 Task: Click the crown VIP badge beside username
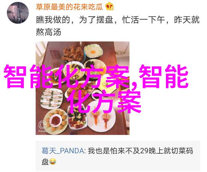pos(109,7)
